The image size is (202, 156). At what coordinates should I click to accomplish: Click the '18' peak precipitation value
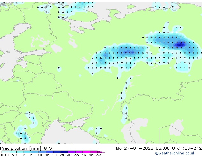tap(181, 42)
